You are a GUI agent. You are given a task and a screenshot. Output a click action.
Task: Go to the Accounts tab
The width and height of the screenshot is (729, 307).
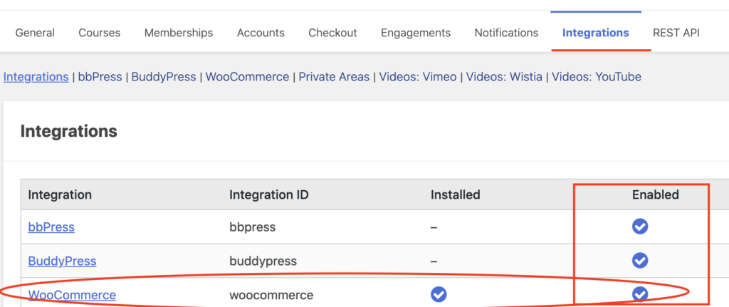click(261, 33)
